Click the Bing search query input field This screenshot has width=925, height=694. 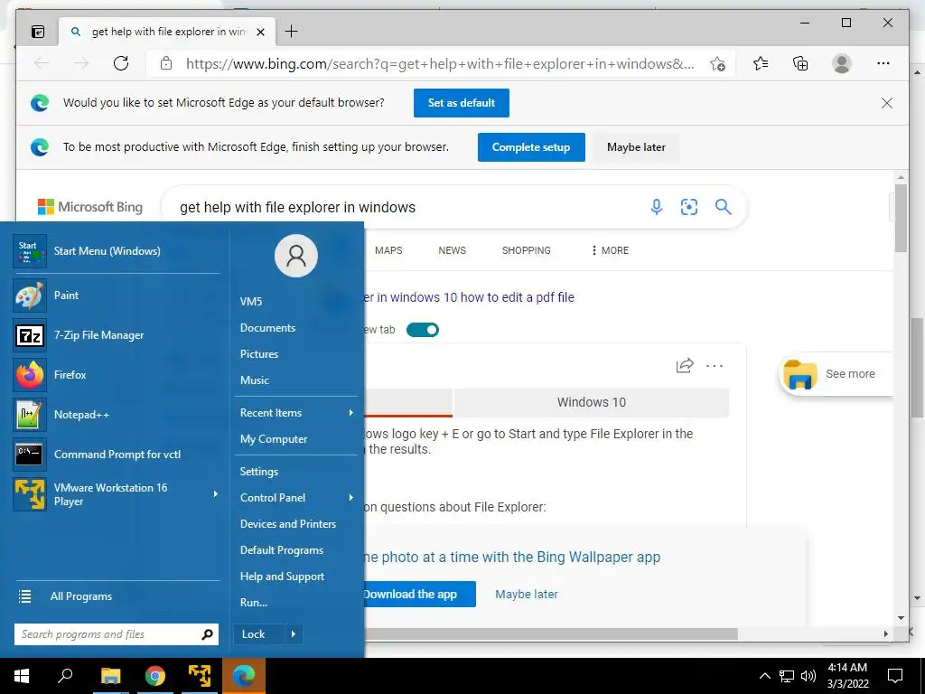tap(407, 207)
